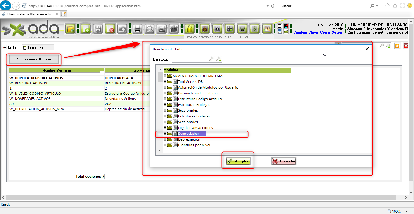414x214 pixels.
Task: Click the module list scroll-down arrow
Action: tap(160, 151)
